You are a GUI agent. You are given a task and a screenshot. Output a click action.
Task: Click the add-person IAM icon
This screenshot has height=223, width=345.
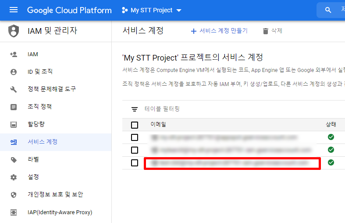[14, 54]
